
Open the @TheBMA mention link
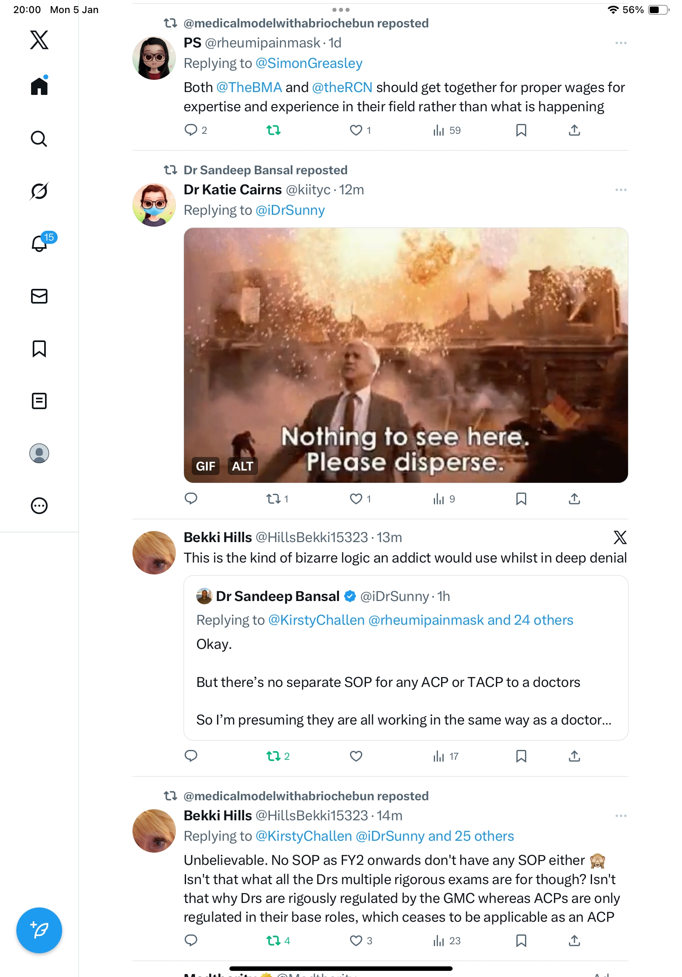tap(249, 87)
